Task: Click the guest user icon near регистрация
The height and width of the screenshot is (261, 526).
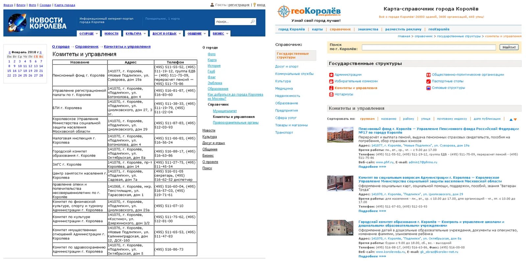Action: [x=212, y=5]
